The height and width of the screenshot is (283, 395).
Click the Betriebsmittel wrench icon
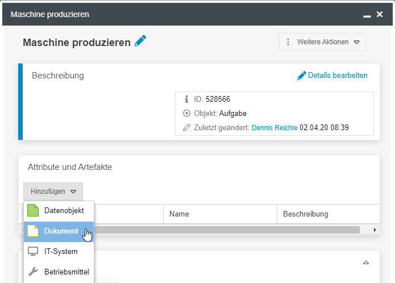pos(34,272)
